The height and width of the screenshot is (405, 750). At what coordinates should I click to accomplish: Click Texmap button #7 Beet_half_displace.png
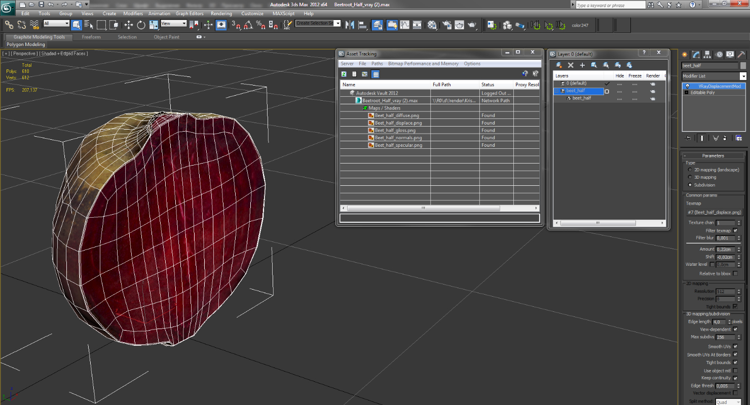(x=715, y=213)
